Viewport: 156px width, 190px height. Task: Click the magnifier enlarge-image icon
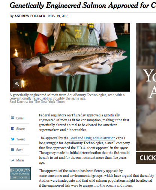(x=17, y=84)
